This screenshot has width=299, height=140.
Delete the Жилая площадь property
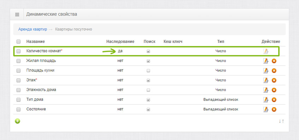pos(274,61)
